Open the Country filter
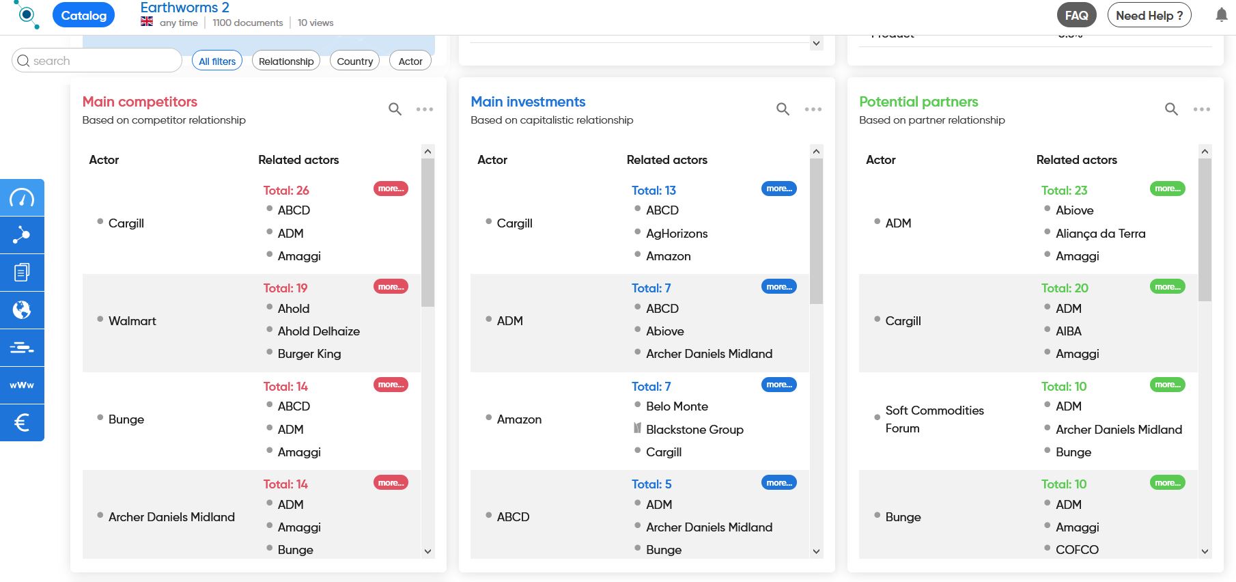Image resolution: width=1236 pixels, height=582 pixels. click(355, 61)
